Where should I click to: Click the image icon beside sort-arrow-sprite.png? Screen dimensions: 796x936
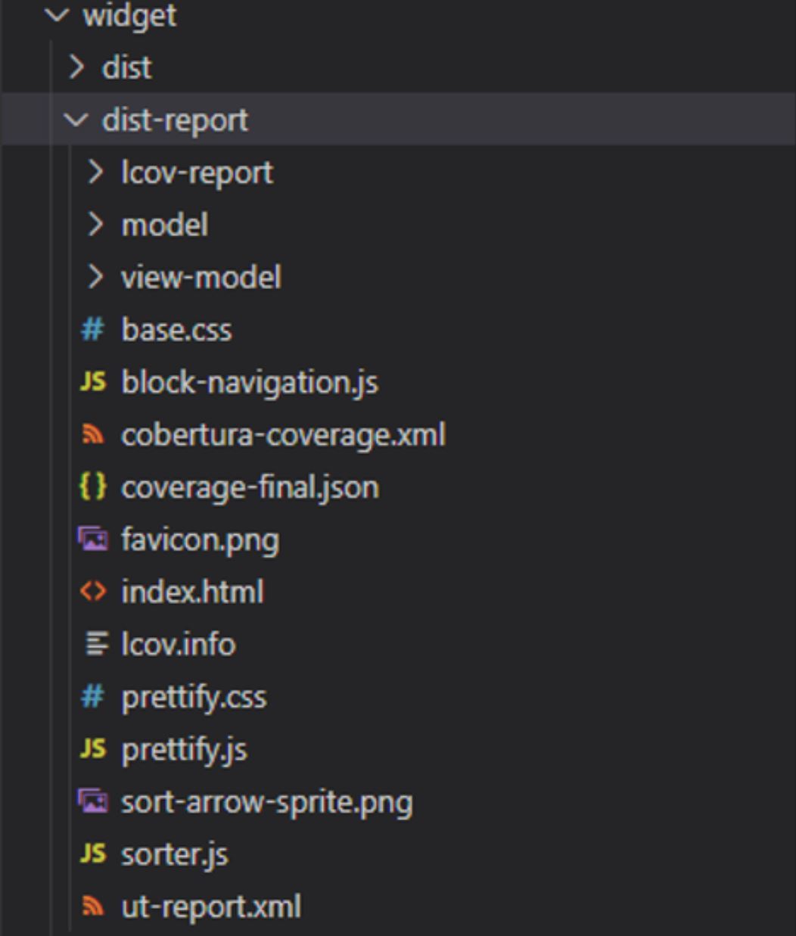[92, 801]
